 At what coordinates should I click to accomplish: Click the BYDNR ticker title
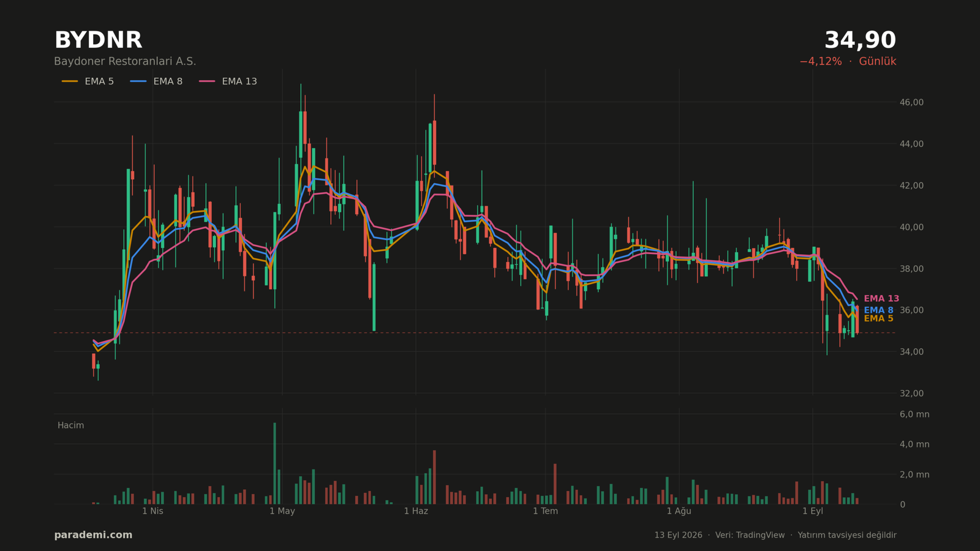[x=98, y=40]
